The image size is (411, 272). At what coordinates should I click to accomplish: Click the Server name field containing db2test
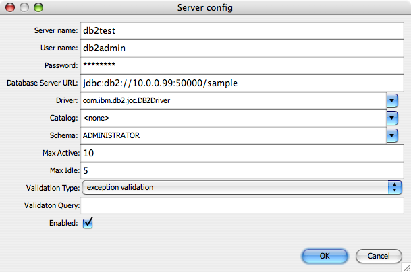[242, 30]
